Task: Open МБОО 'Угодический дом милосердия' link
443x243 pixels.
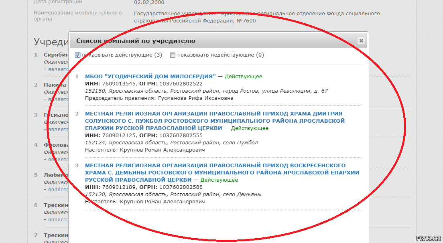Action: click(150, 76)
